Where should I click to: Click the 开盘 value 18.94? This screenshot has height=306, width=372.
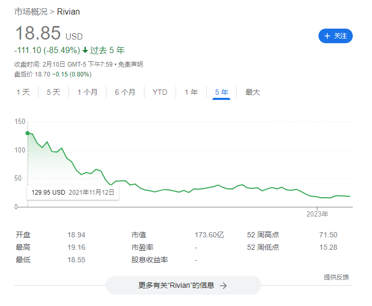[x=76, y=235]
